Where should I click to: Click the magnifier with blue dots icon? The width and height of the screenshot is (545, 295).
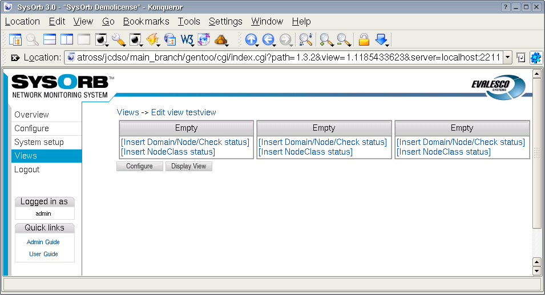[x=306, y=39]
